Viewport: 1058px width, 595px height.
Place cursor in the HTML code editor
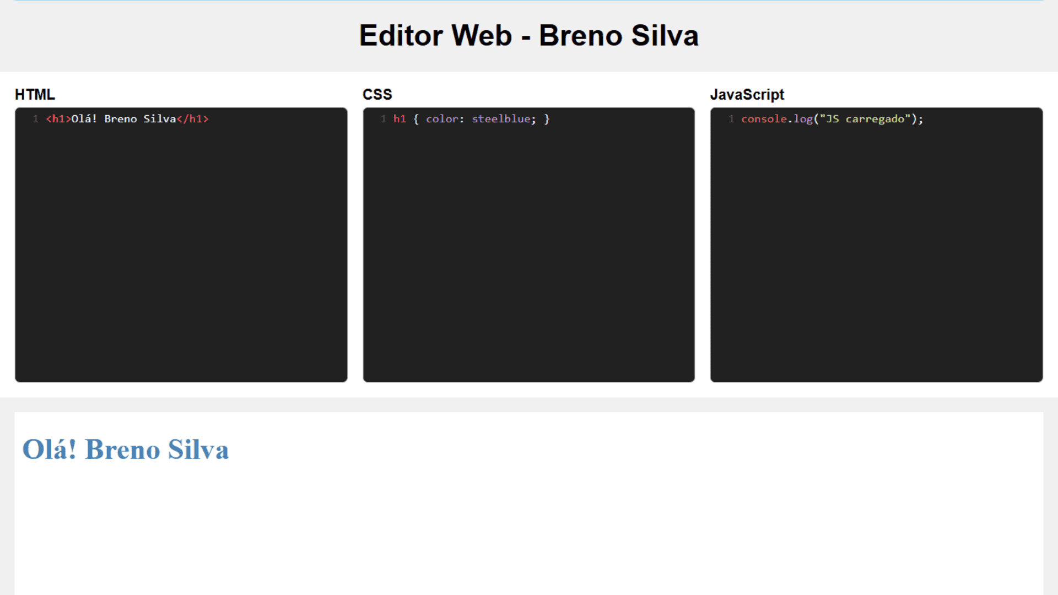(181, 245)
